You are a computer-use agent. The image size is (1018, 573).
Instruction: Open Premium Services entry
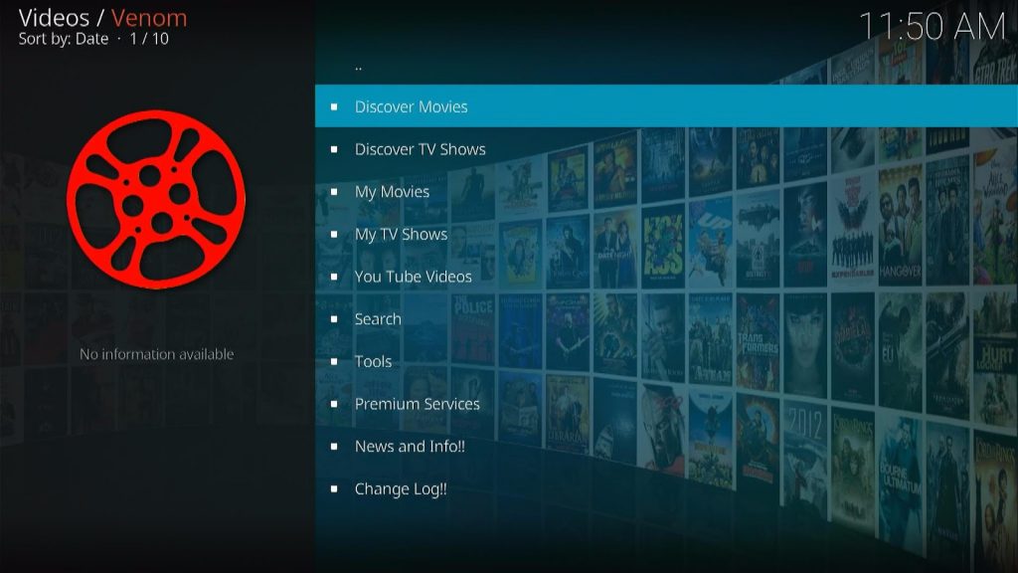[666, 404]
